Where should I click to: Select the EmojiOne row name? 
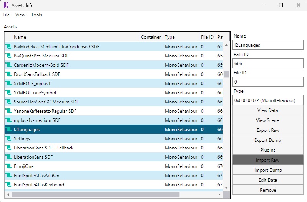point(23,166)
